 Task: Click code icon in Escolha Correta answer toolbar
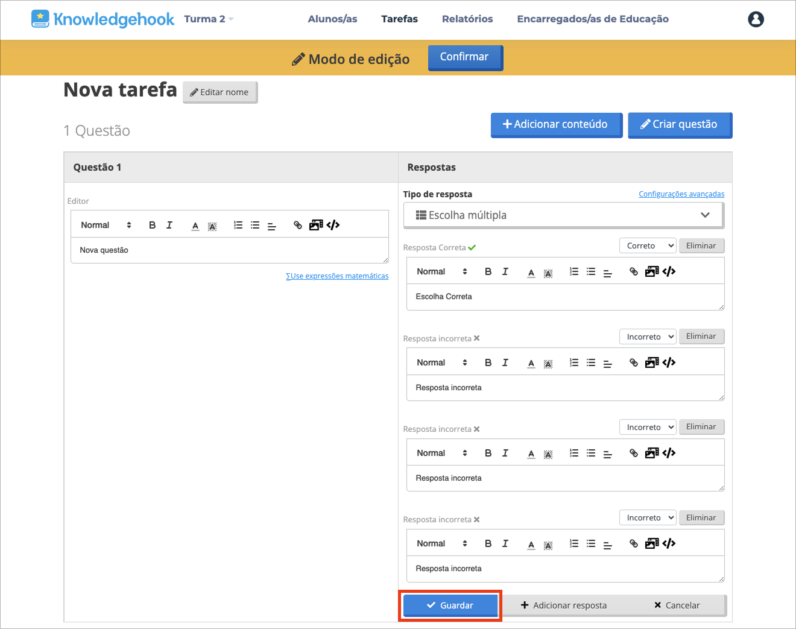tap(669, 271)
